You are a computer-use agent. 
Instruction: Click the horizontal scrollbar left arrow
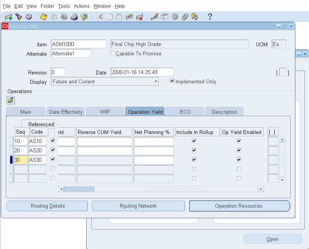pyautogui.click(x=61, y=189)
